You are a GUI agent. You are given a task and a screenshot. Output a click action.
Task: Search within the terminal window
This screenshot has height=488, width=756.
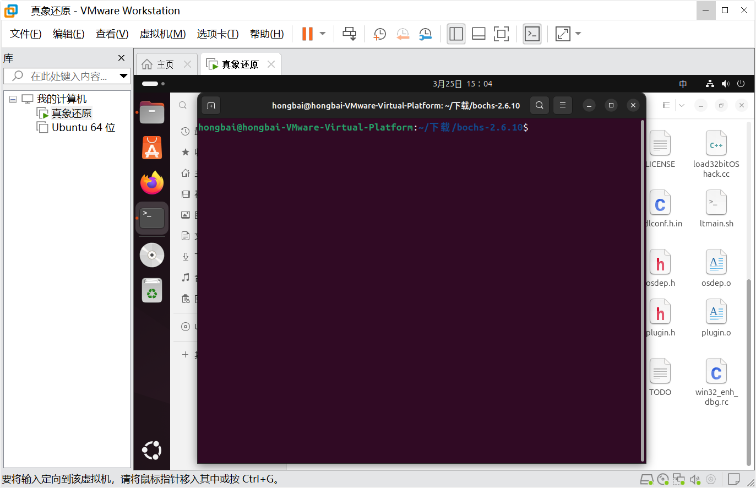pyautogui.click(x=540, y=105)
